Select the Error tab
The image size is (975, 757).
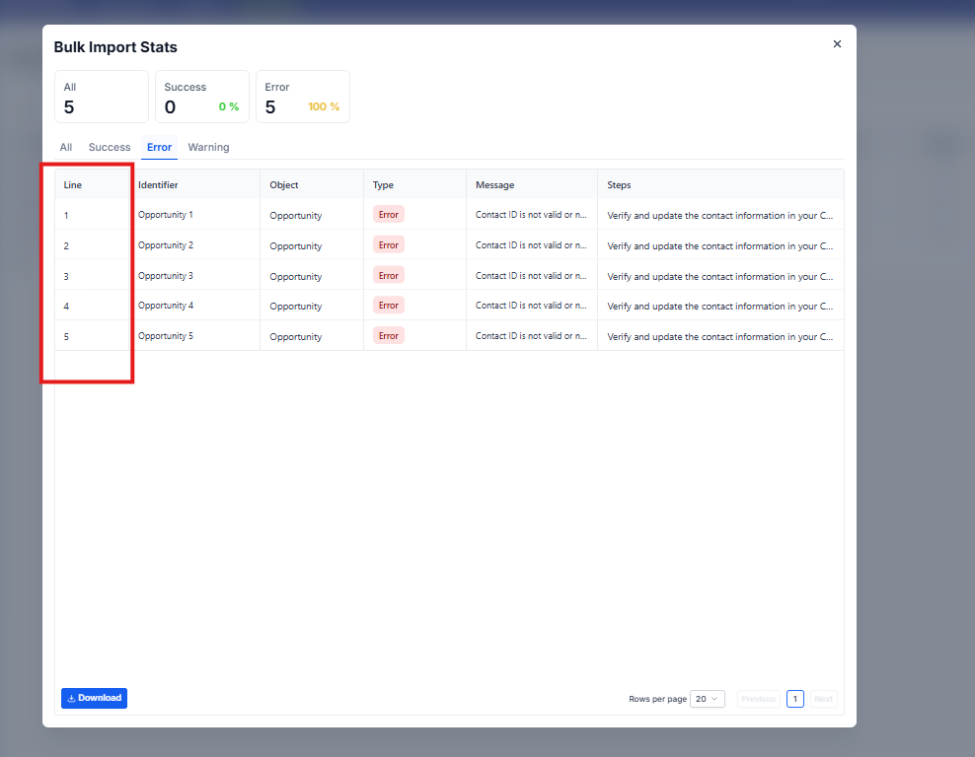(159, 147)
